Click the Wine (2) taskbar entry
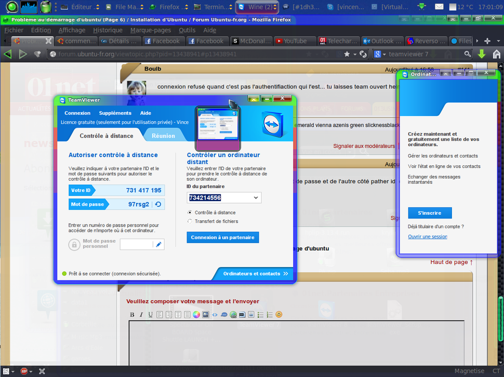Viewport: 504px width, 377px height. point(258,7)
